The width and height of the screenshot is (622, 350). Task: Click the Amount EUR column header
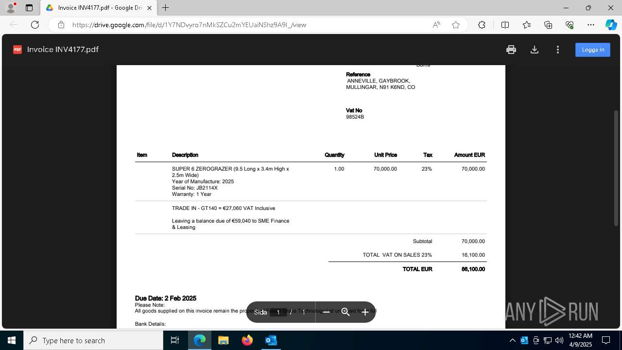(x=469, y=155)
